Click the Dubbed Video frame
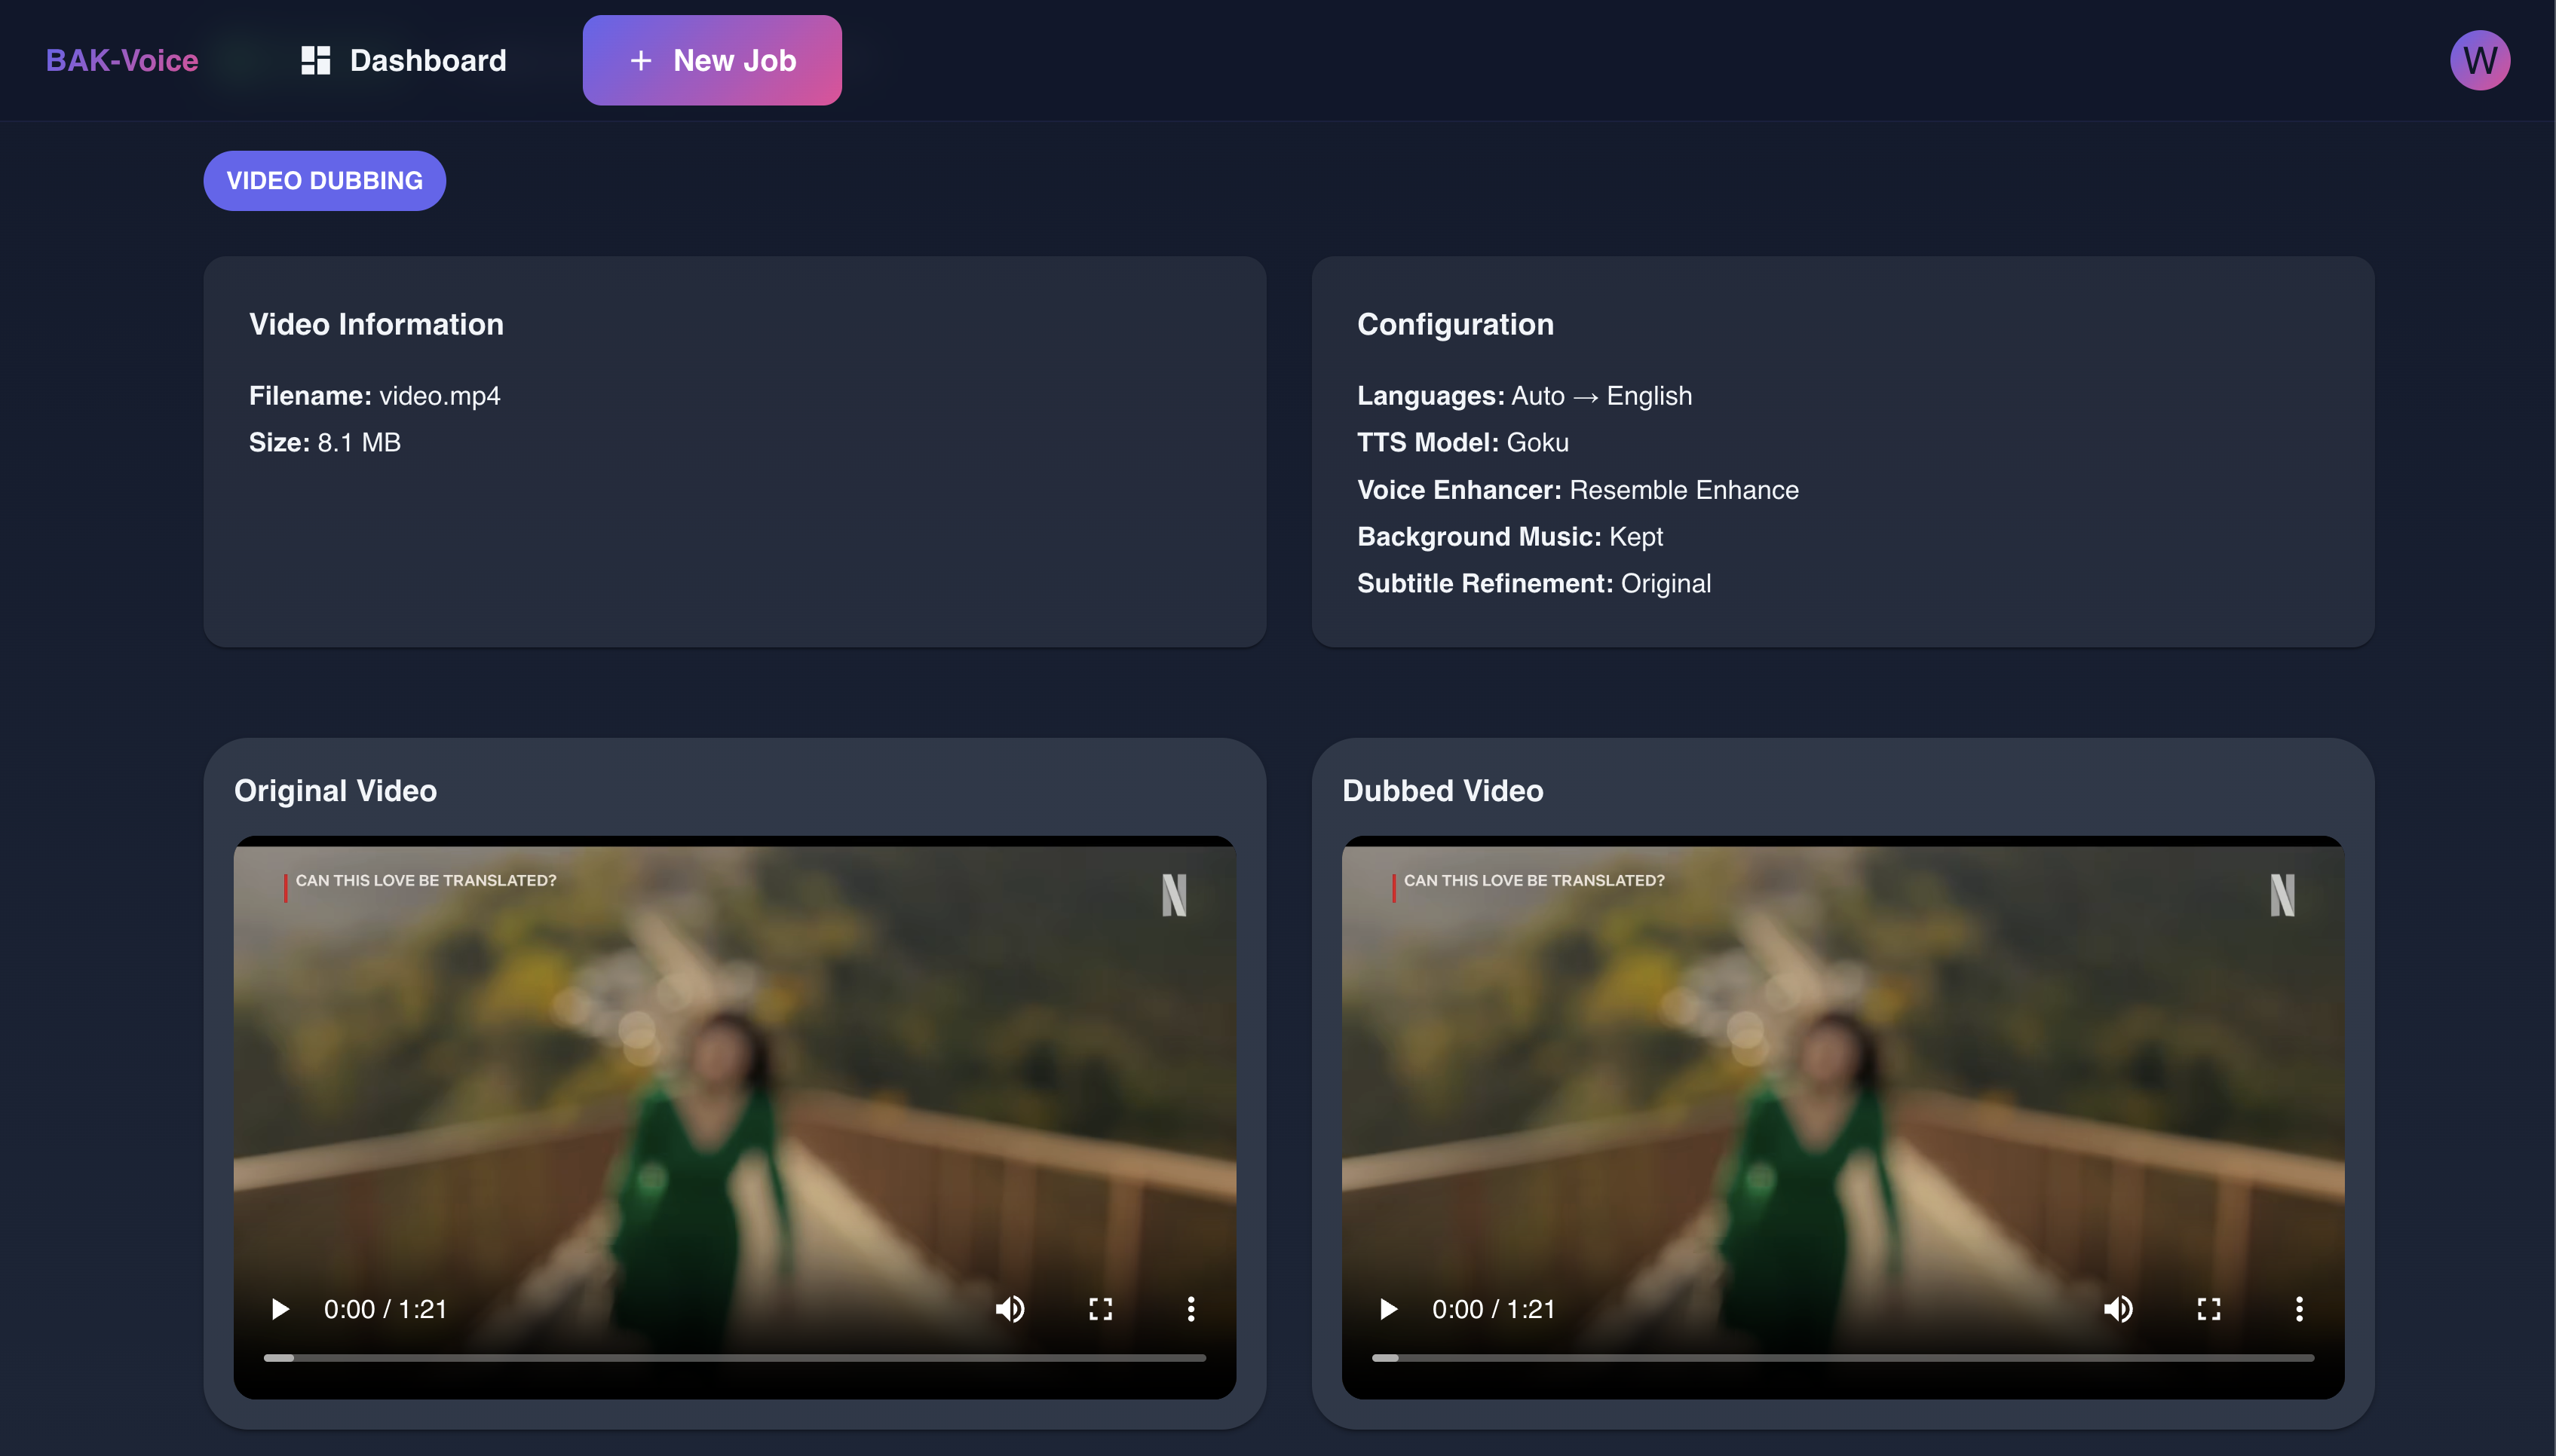 point(1843,1080)
